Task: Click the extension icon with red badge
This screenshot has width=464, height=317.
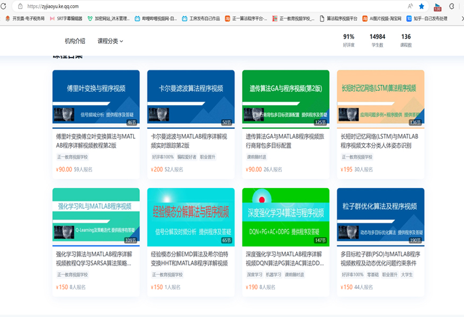Action: (438, 7)
